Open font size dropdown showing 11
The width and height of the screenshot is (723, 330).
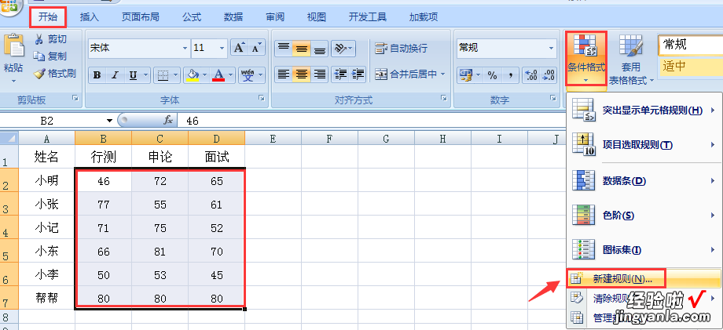pyautogui.click(x=222, y=48)
